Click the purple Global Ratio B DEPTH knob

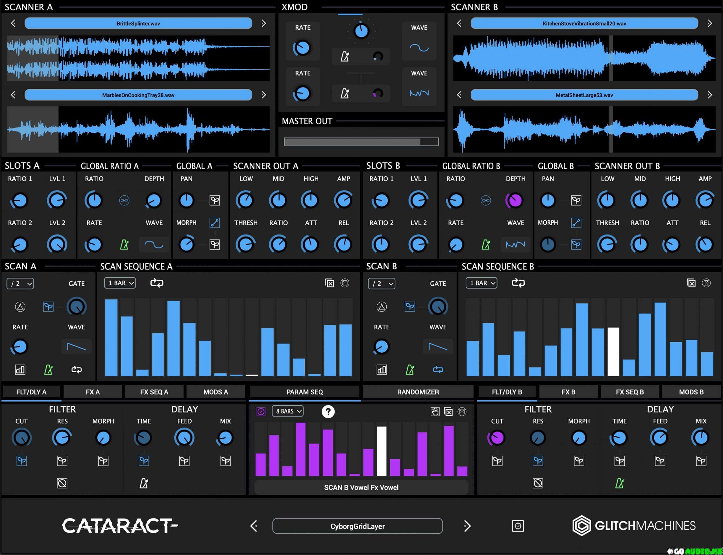tap(515, 200)
